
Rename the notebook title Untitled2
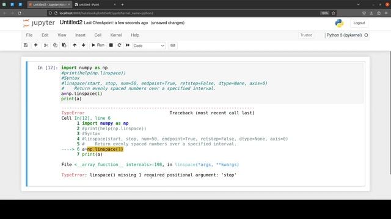pyautogui.click(x=71, y=23)
